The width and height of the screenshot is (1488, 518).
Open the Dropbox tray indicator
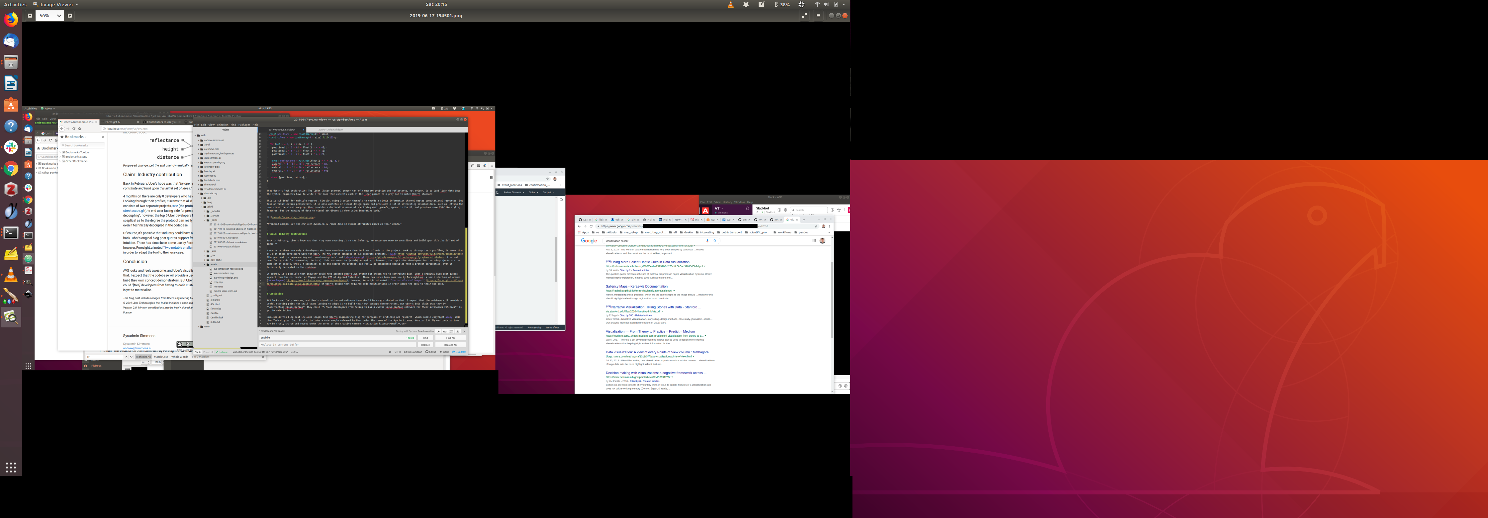click(746, 4)
